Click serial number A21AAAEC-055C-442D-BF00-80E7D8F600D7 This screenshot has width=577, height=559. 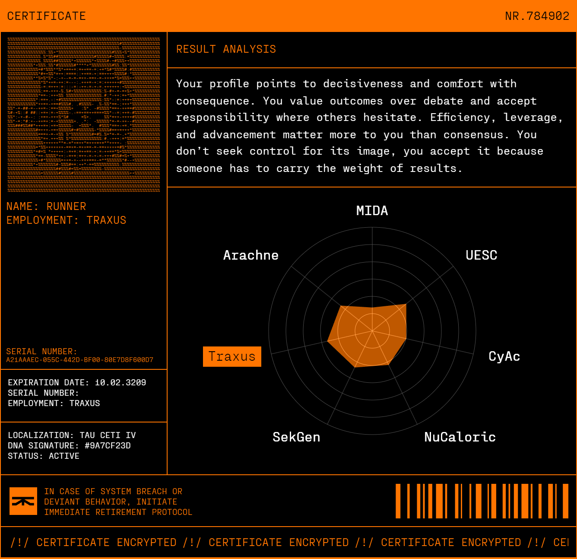(x=80, y=360)
